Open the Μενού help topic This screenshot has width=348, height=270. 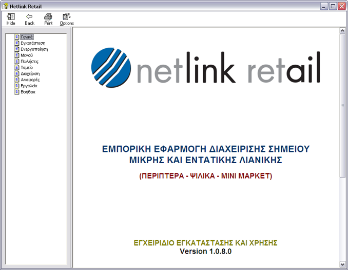(x=27, y=55)
